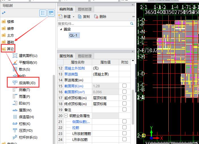Click the 保温层 icon
Image resolution: width=199 pixels, height=144 pixels.
click(x=15, y=117)
